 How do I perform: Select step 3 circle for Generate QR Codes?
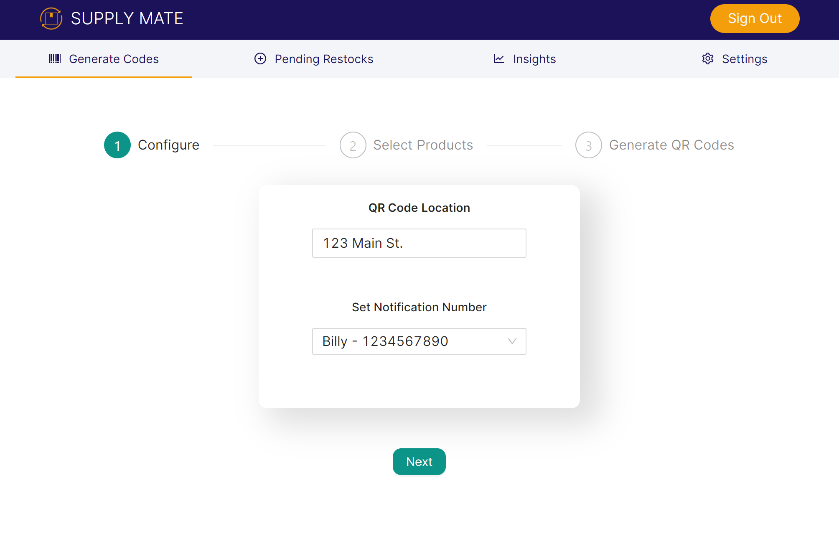[x=589, y=145]
